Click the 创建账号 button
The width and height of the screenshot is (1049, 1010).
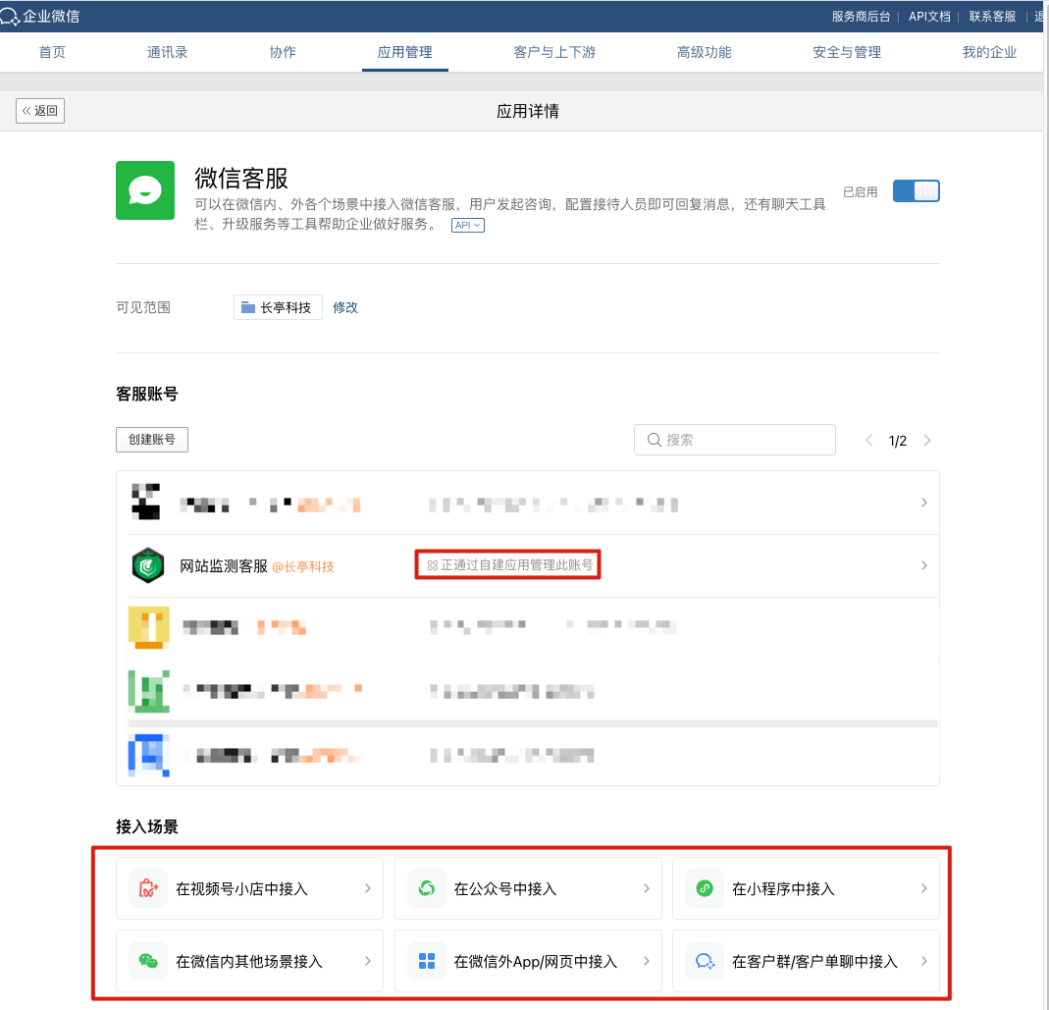[x=152, y=440]
